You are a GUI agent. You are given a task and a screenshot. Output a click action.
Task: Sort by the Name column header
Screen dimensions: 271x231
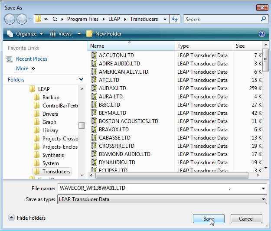point(131,46)
